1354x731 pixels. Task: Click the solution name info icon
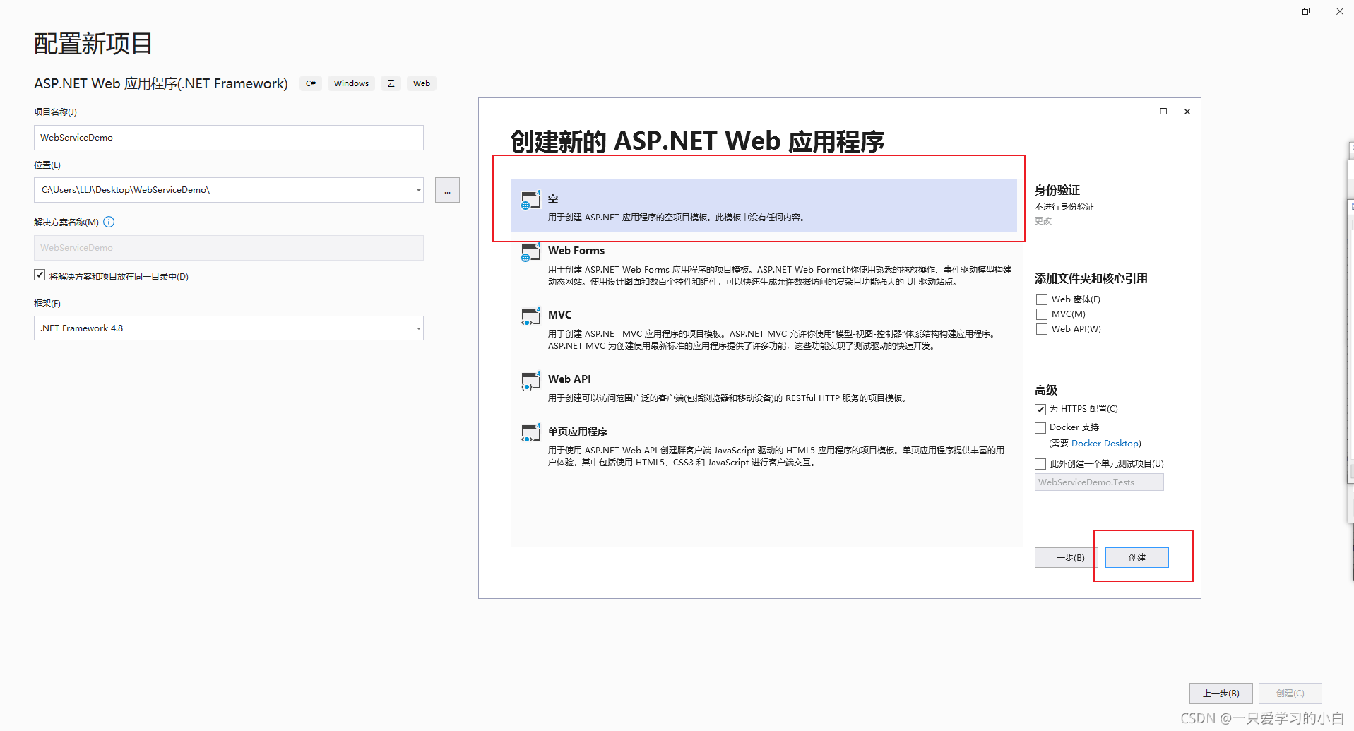[109, 222]
